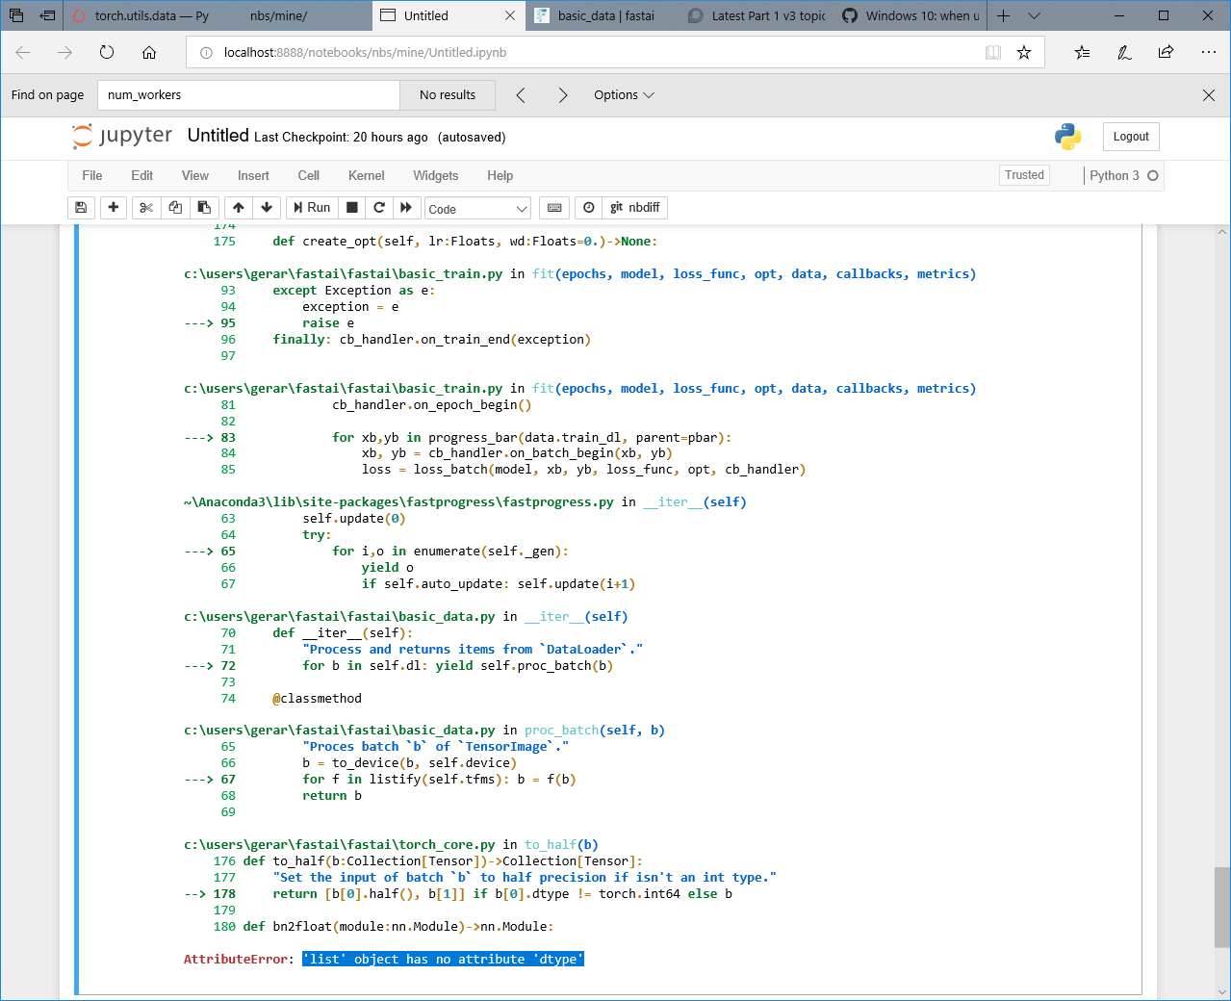Restart the kernel using the refresh icon

click(x=379, y=207)
